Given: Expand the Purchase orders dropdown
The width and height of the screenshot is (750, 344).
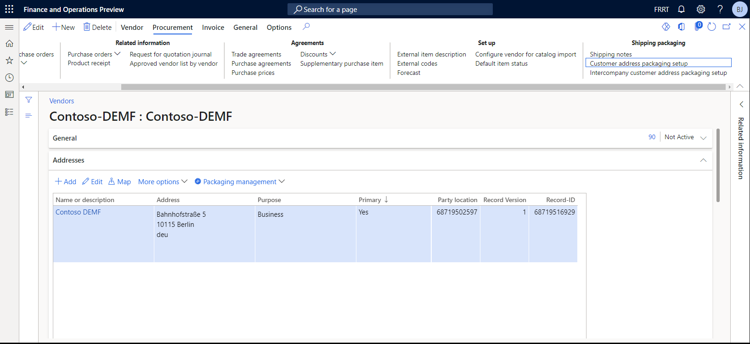Looking at the screenshot, I should coord(94,54).
